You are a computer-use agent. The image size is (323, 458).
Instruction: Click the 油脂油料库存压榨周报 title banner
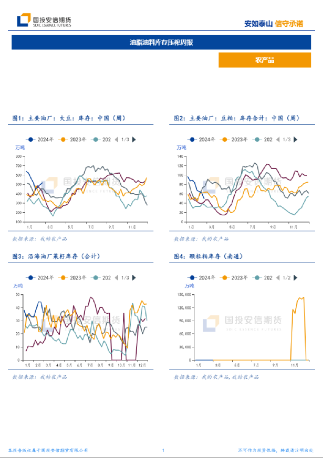pos(161,42)
